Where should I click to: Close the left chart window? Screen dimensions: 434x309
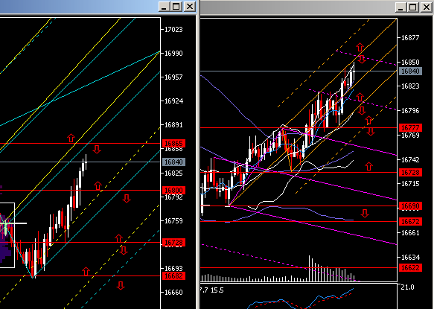click(190, 7)
